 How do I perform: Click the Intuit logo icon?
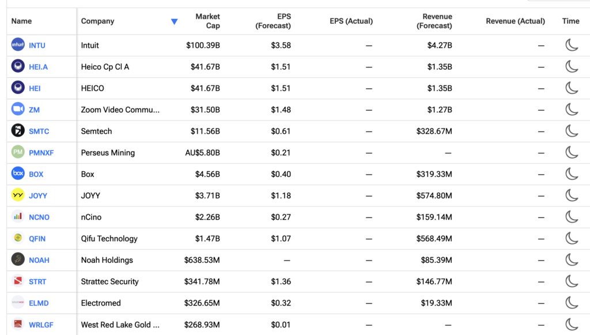[18, 45]
